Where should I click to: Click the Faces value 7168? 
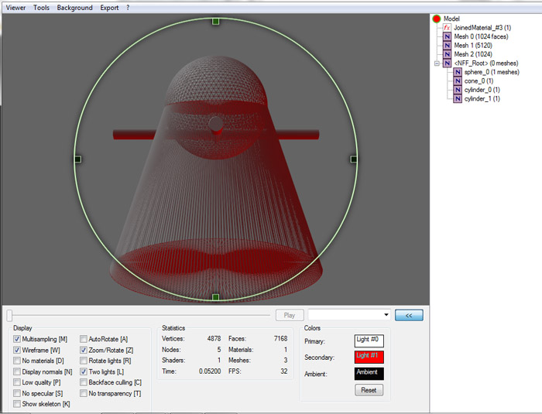coord(280,339)
